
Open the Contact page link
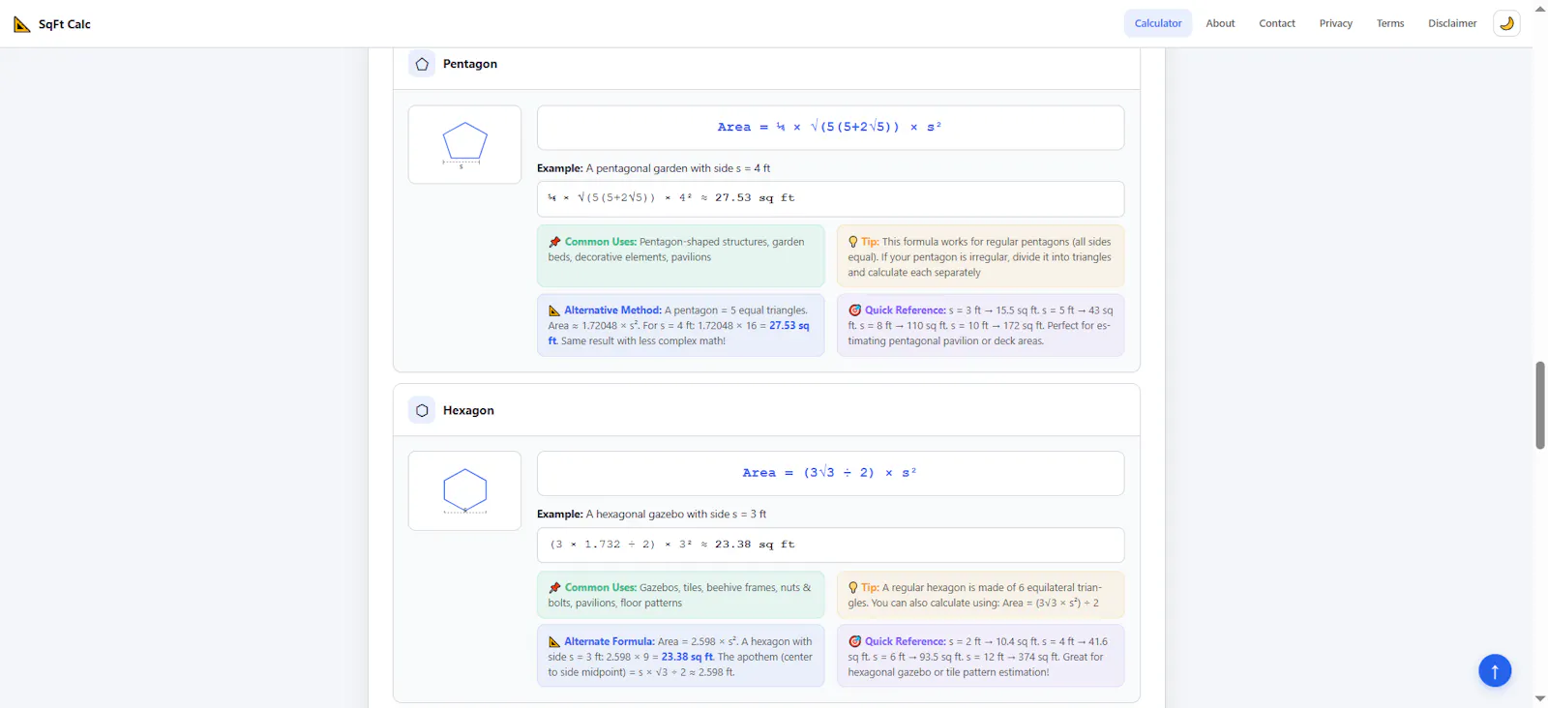coord(1277,23)
